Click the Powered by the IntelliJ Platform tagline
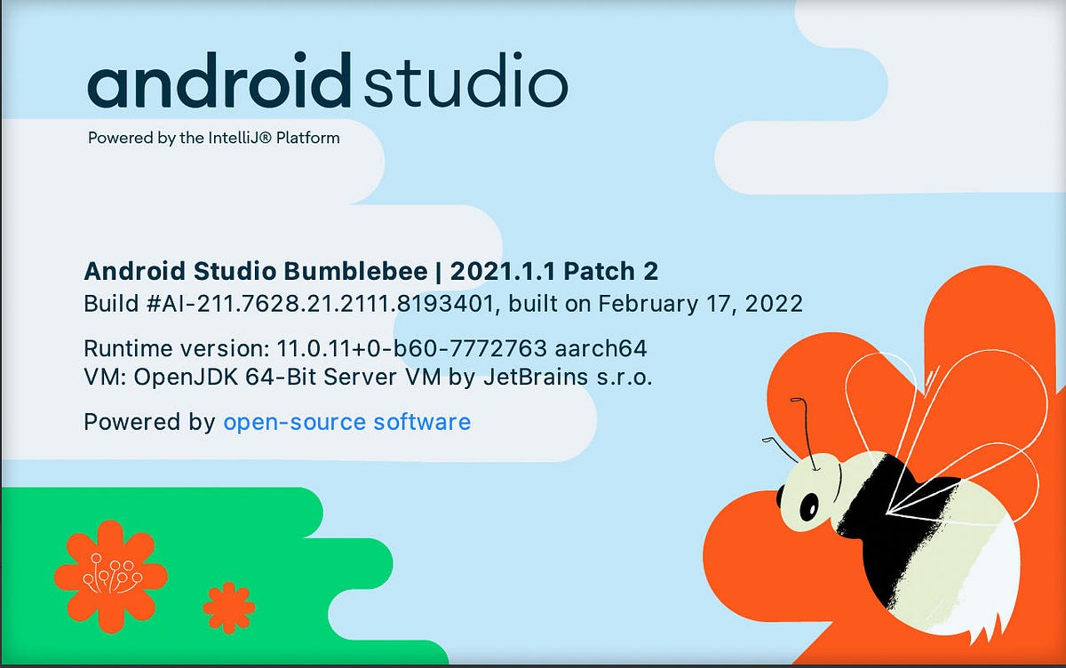This screenshot has width=1066, height=668. tap(213, 139)
